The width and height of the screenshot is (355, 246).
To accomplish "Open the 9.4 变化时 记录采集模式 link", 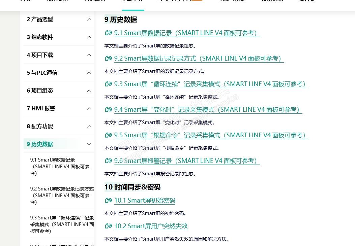I will click(x=208, y=110).
